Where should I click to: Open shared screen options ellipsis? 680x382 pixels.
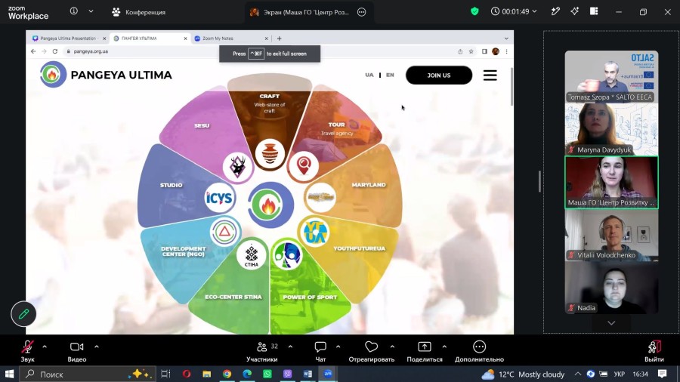(361, 12)
